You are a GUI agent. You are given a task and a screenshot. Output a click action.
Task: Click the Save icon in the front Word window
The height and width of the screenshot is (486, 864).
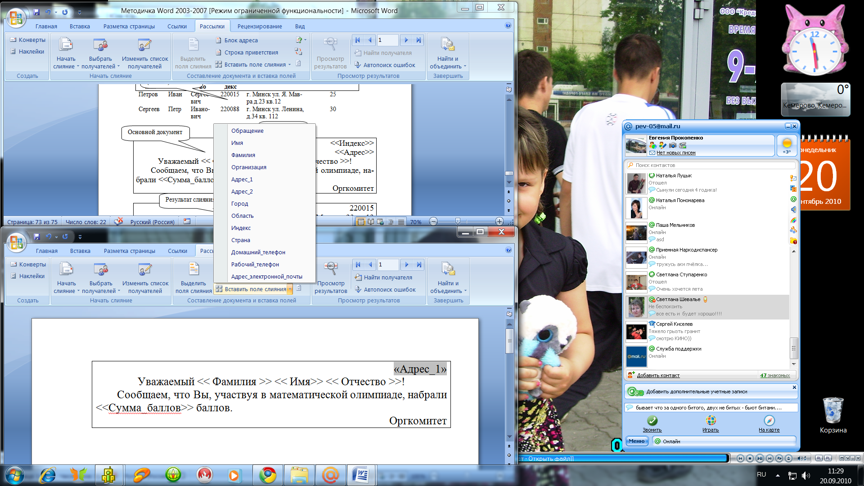(x=37, y=236)
